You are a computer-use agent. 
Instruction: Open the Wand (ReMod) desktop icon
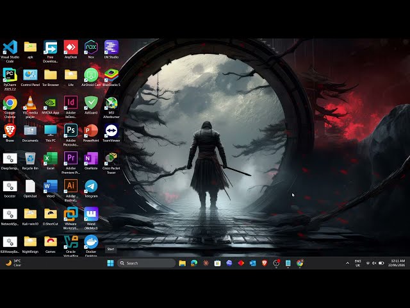point(91,218)
